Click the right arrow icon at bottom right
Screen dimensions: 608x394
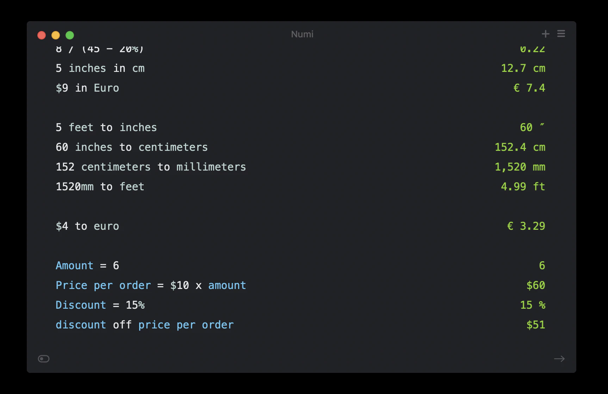tap(559, 359)
